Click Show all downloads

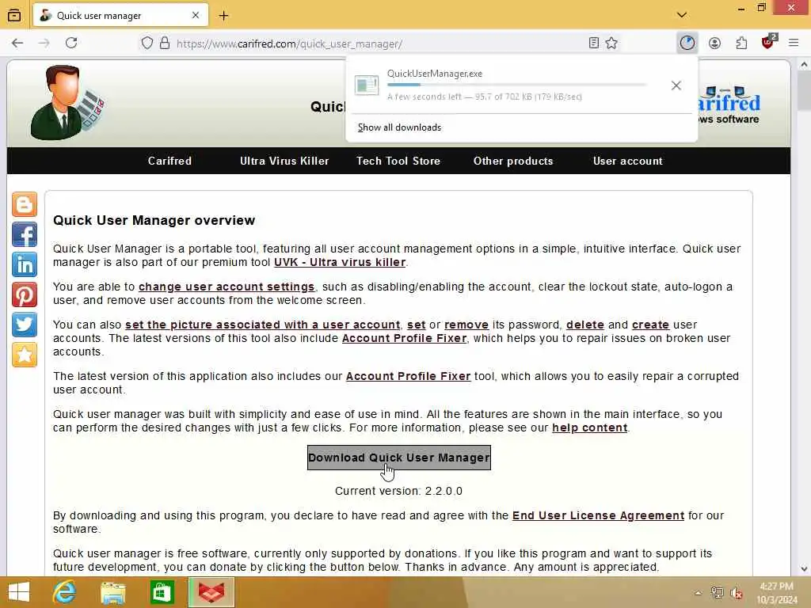[x=399, y=127]
